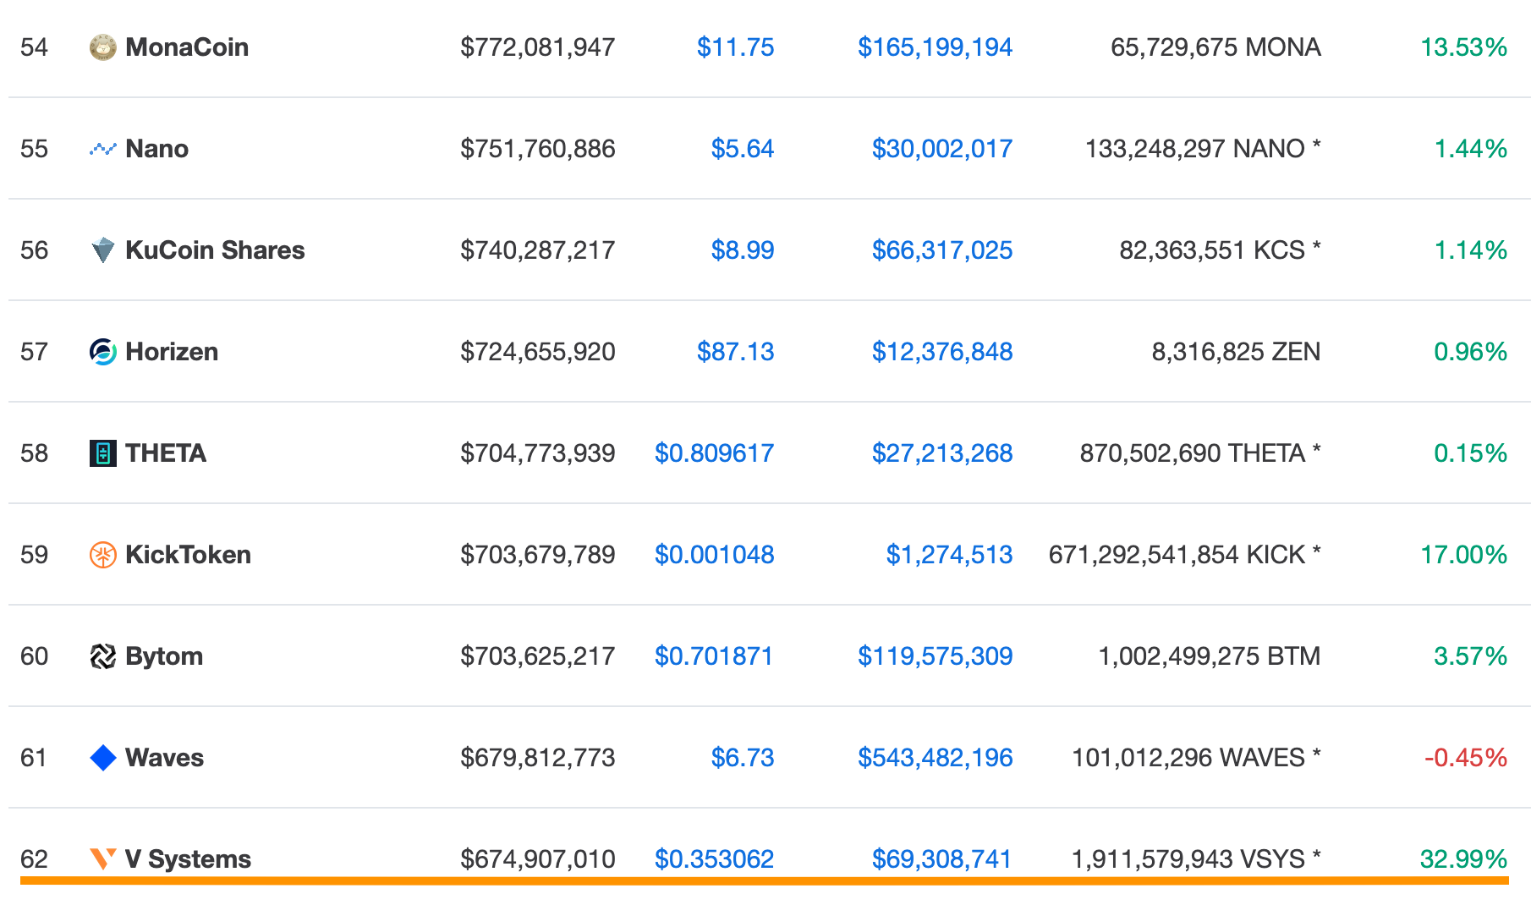This screenshot has width=1531, height=905.
Task: Open the Horizen name link
Action: 172,352
